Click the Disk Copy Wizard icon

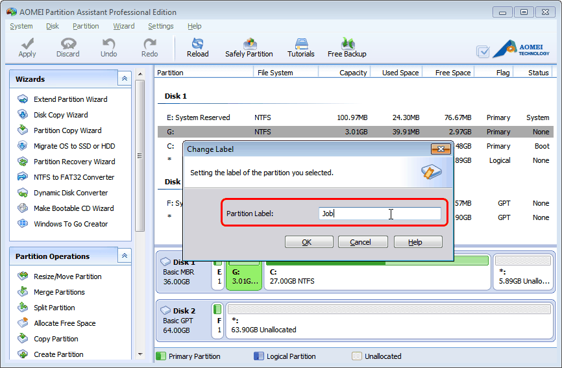(23, 115)
